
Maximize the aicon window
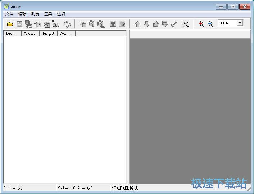[x=233, y=7]
